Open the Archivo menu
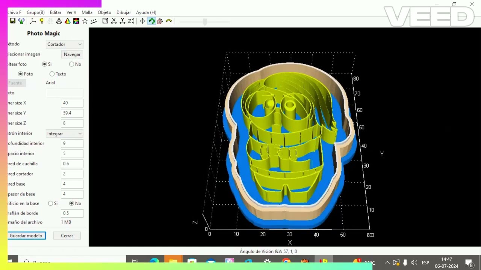 click(x=15, y=12)
